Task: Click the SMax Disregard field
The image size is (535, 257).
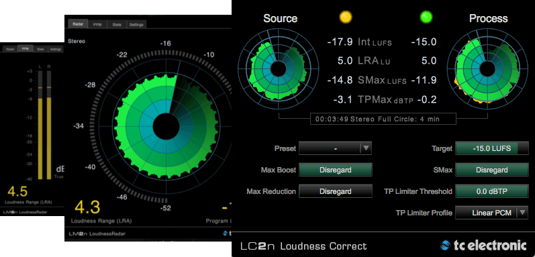Action: click(x=492, y=170)
